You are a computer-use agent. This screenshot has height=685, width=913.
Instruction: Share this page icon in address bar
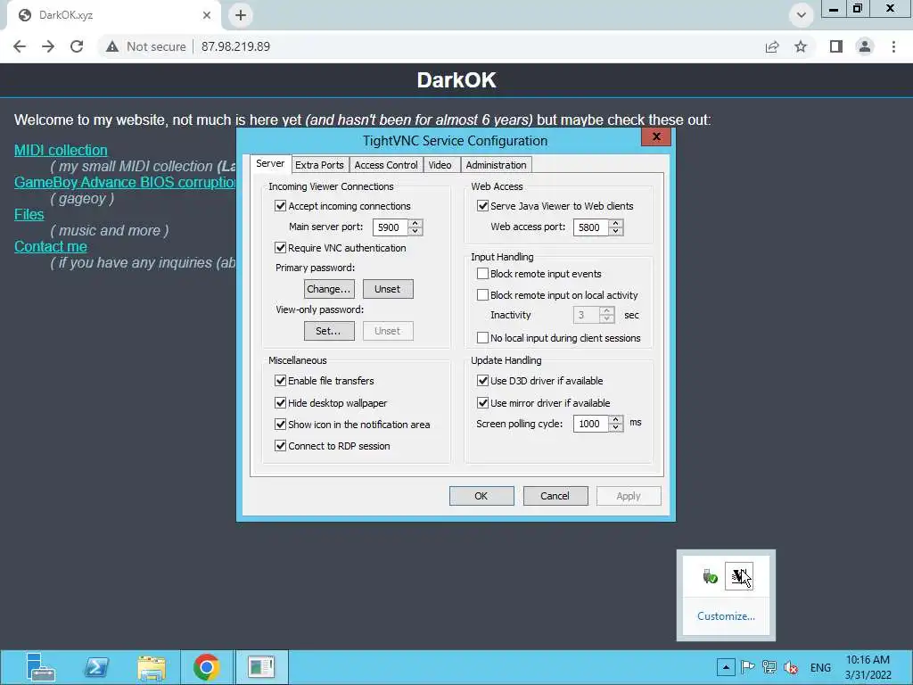pos(772,46)
